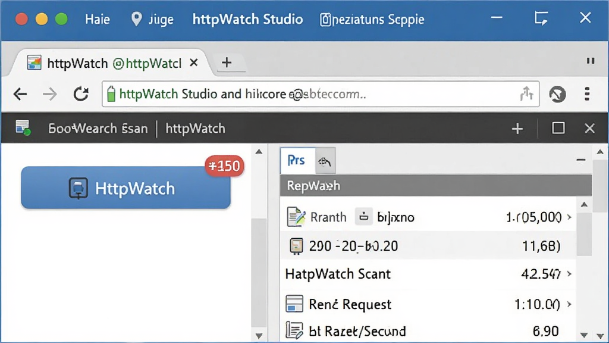609x343 pixels.
Task: Select the Rranth row label
Action: coord(328,217)
